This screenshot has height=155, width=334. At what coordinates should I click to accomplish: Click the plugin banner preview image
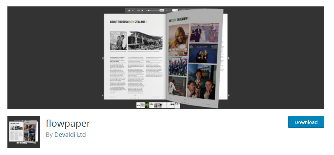tap(166, 58)
